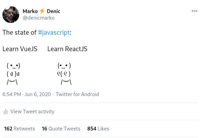Click the lightning bolt emoji in name
The width and height of the screenshot is (203, 138).
click(42, 11)
